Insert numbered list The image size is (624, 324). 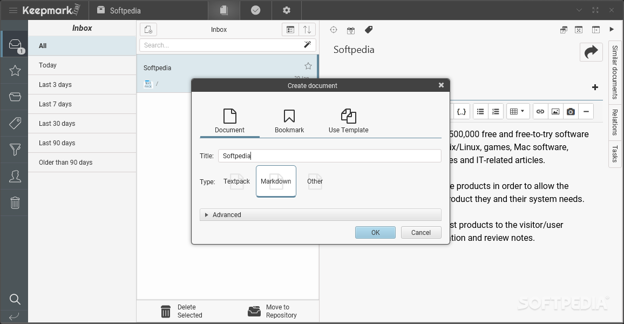[496, 111]
